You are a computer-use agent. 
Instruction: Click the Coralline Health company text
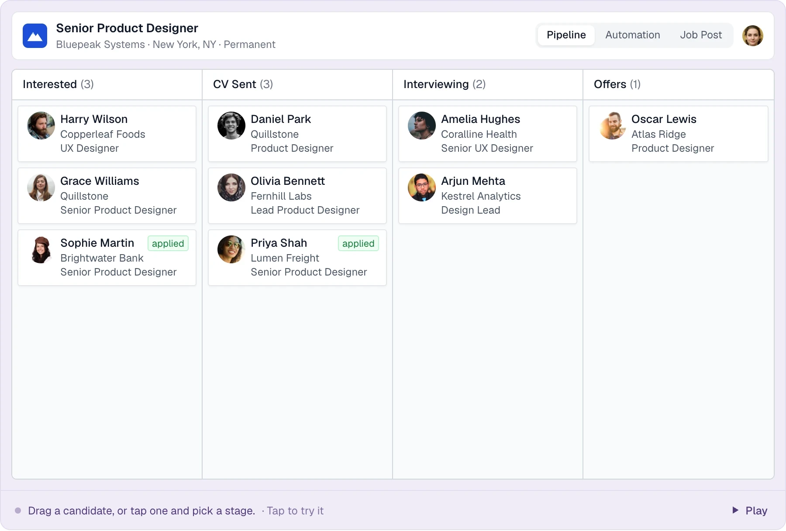click(479, 134)
